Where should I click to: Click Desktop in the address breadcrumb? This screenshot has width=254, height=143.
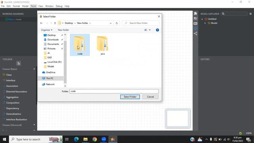point(69,23)
